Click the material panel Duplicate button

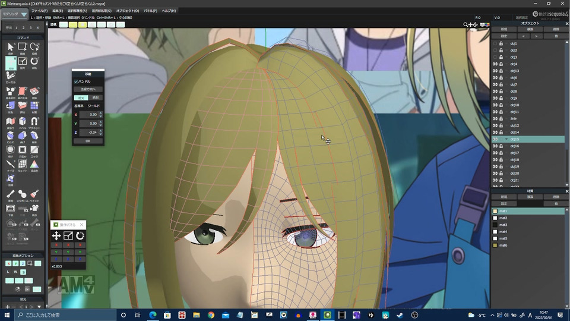pos(530,197)
